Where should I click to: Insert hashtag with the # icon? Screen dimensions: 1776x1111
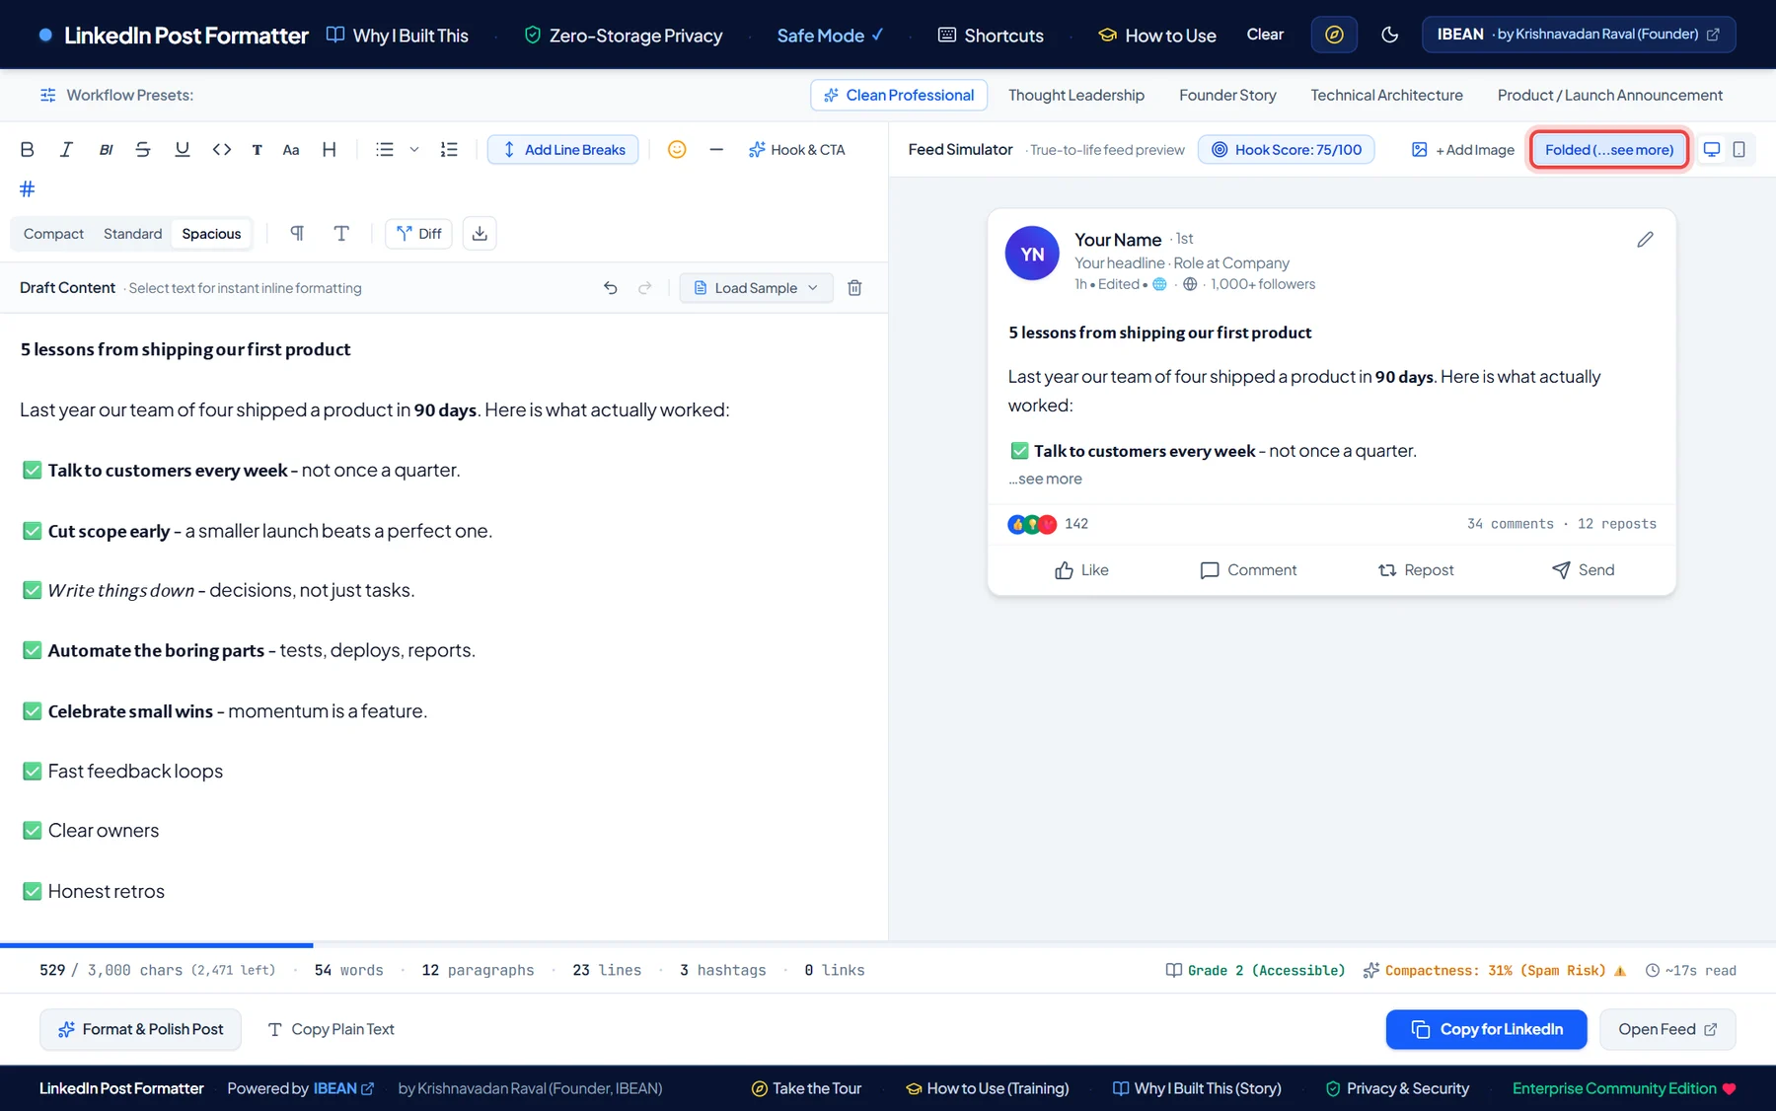(28, 188)
